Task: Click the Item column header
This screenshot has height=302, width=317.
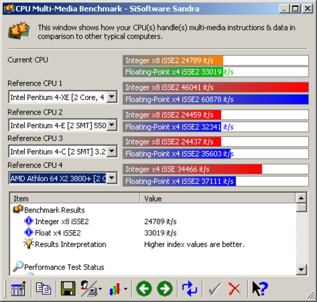Action: 75,198
